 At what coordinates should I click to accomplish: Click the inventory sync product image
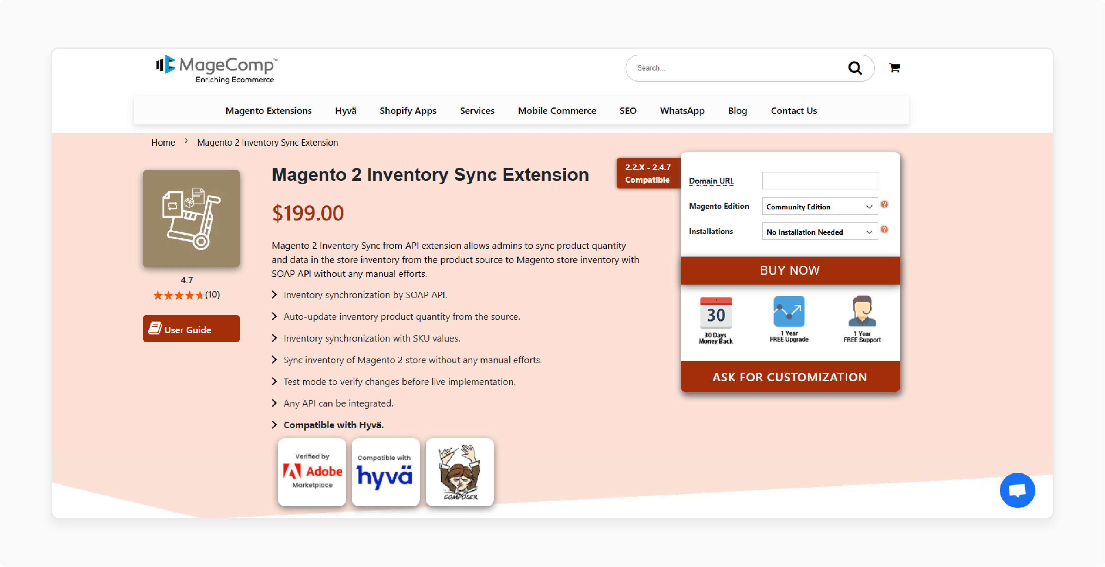(191, 219)
